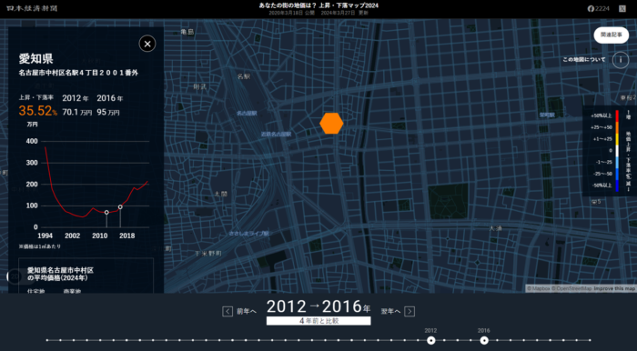This screenshot has width=637, height=351.
Task: Select the 2012 timeline handle
Action: pos(431,340)
